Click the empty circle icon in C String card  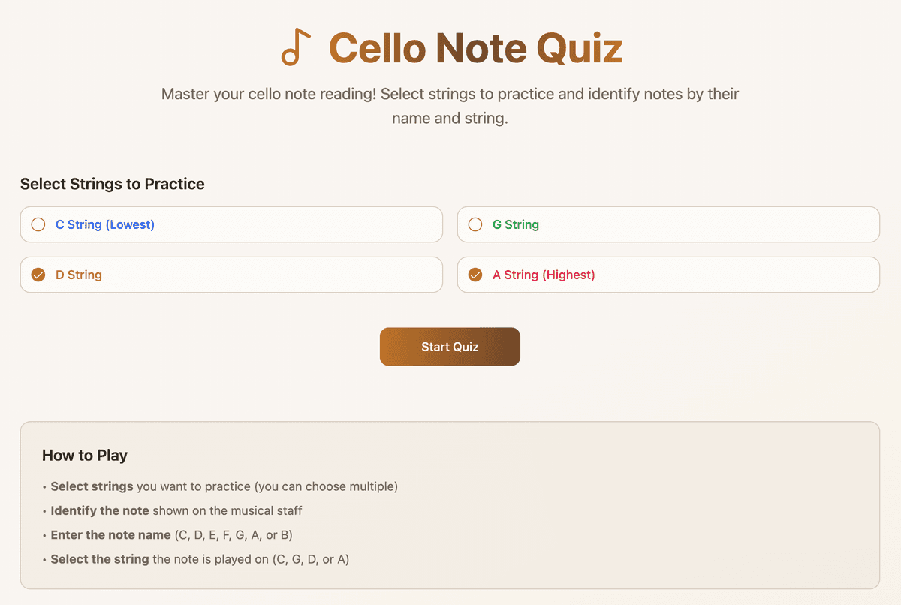(38, 224)
